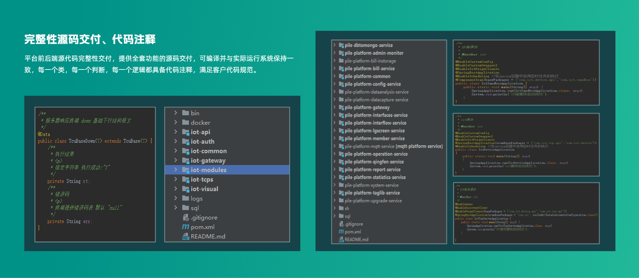Expand the iot-visual folder chevron
639x278 pixels.
tap(175, 188)
